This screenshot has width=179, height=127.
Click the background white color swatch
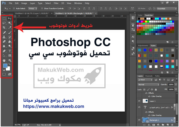coord(8,69)
